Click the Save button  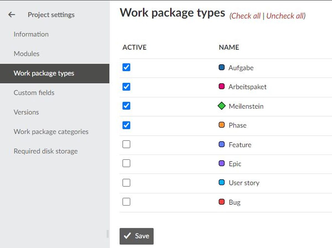pyautogui.click(x=136, y=236)
